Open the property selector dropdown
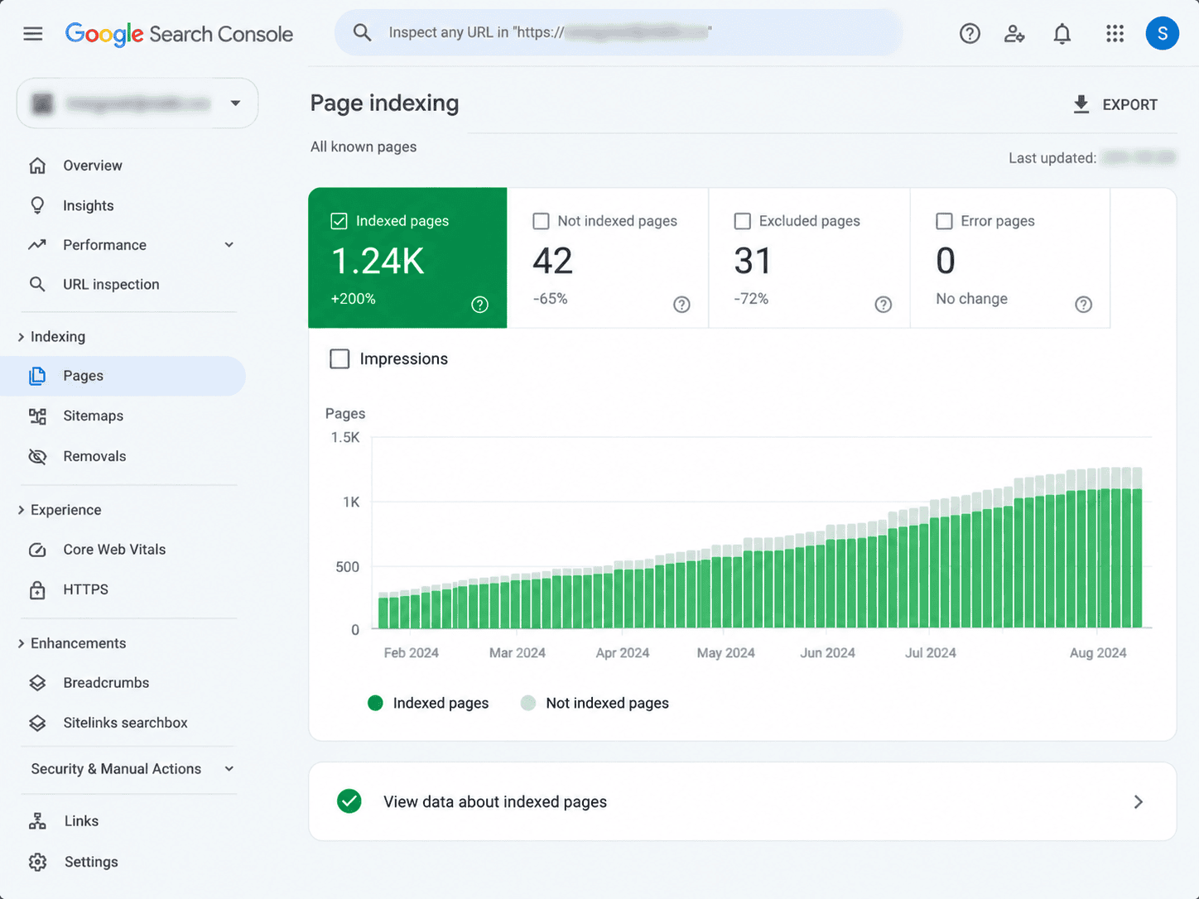This screenshot has width=1199, height=899. click(137, 103)
